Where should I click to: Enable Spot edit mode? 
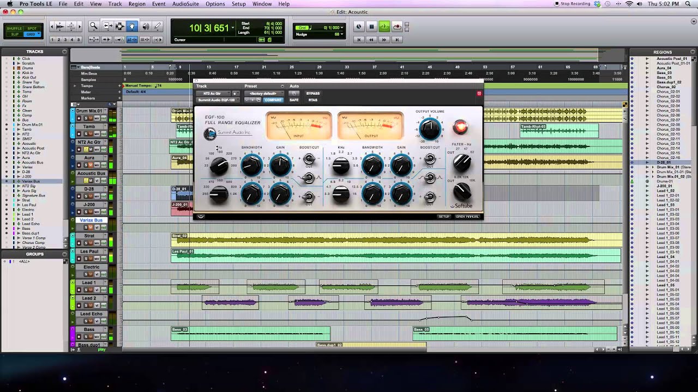coord(32,28)
